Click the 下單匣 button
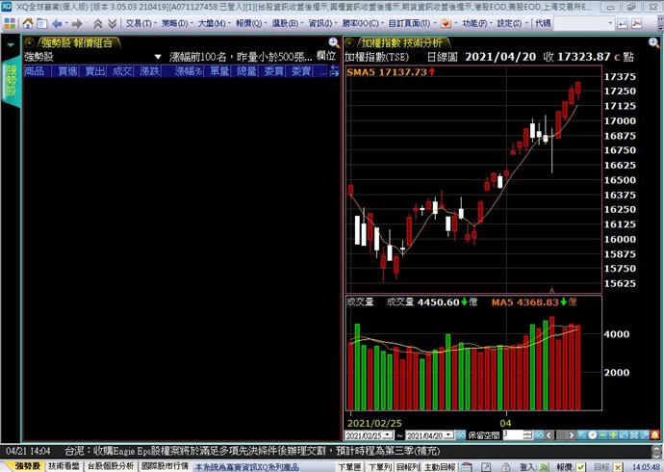 349,467
